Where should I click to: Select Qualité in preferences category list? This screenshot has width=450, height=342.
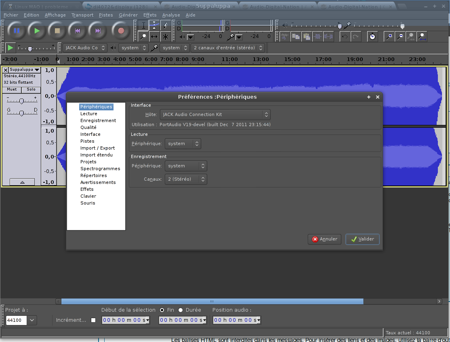(x=88, y=127)
